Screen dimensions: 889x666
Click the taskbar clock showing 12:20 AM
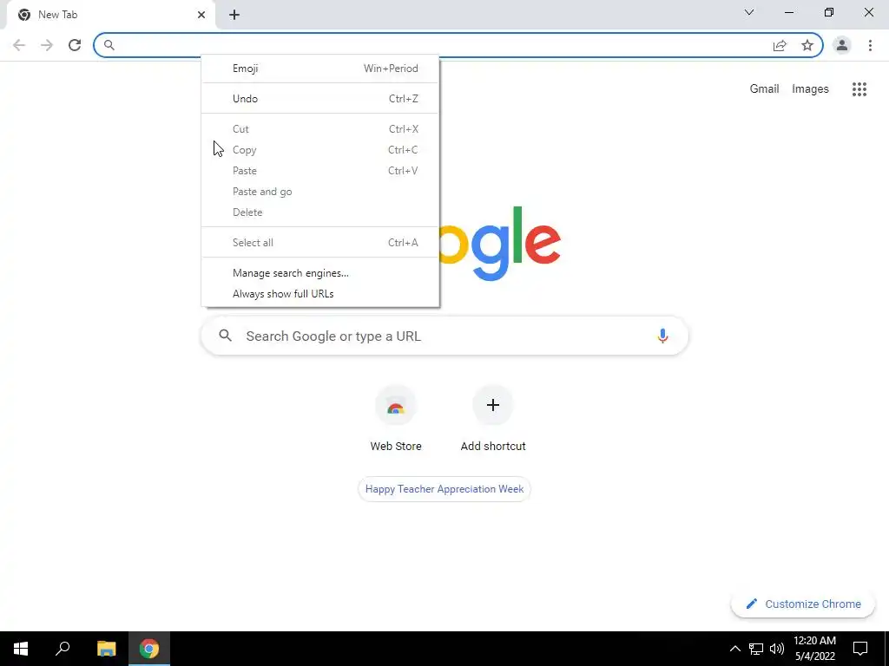814,649
